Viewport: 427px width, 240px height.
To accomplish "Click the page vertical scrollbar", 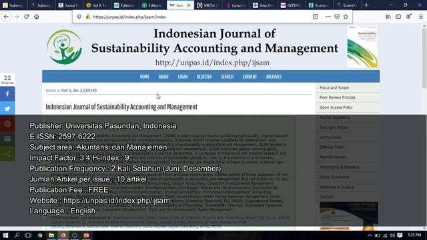I will (x=424, y=58).
